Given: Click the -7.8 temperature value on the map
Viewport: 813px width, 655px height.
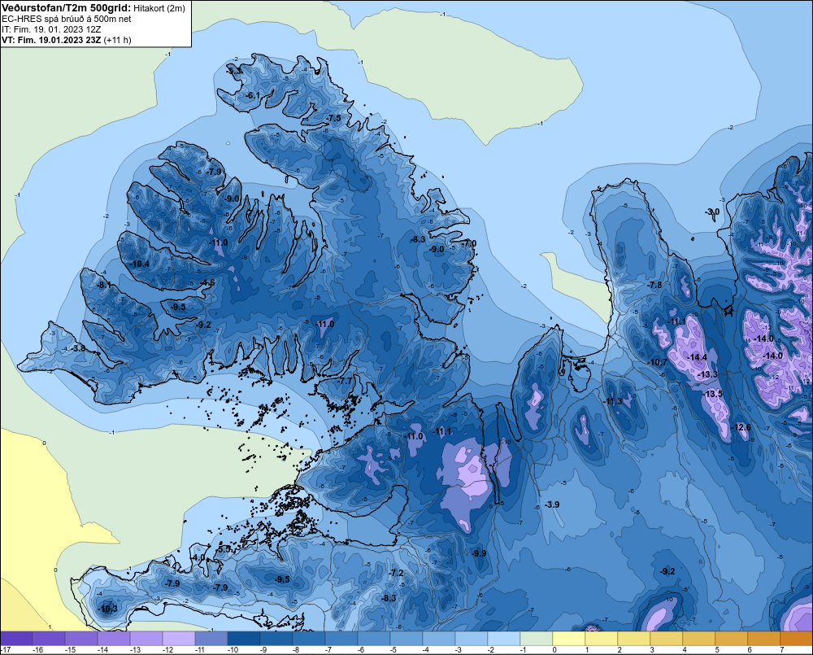Looking at the screenshot, I should pyautogui.click(x=654, y=285).
